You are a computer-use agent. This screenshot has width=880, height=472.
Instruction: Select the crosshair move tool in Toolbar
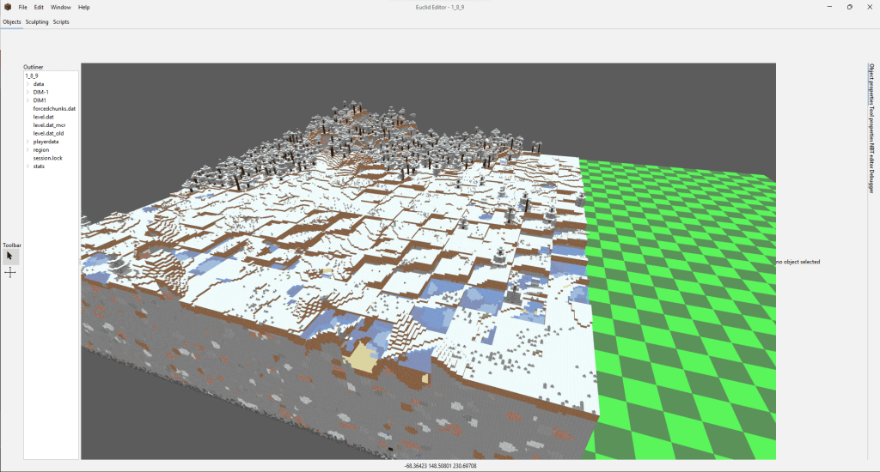pyautogui.click(x=10, y=272)
